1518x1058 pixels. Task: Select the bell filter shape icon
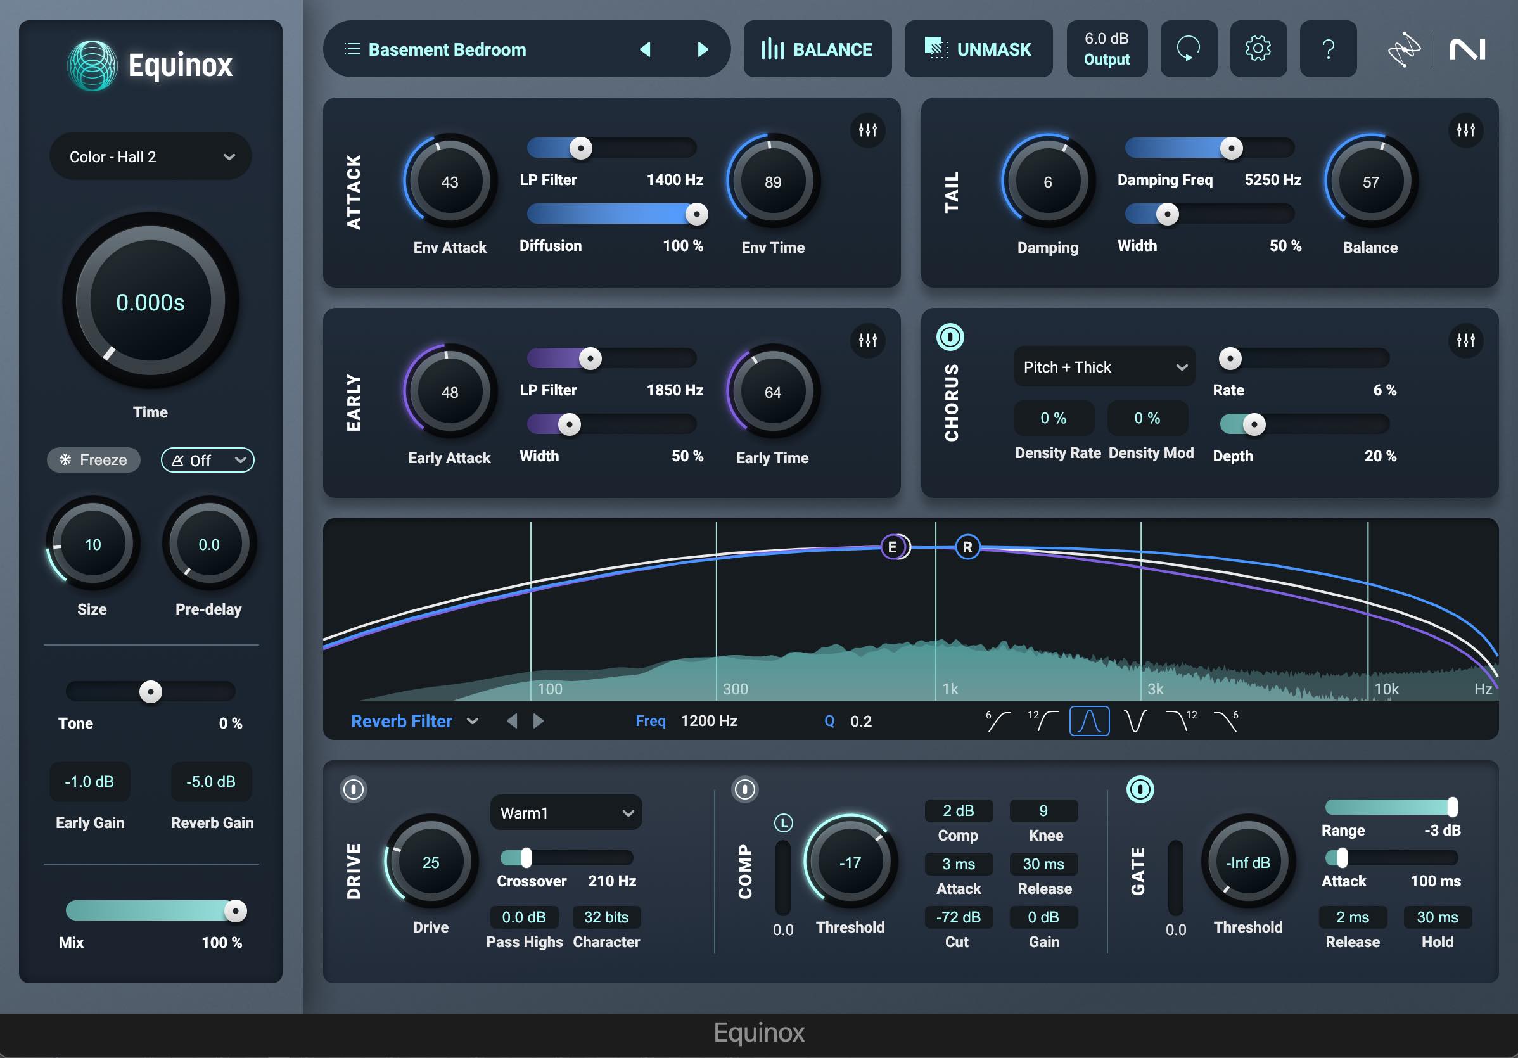(1089, 721)
